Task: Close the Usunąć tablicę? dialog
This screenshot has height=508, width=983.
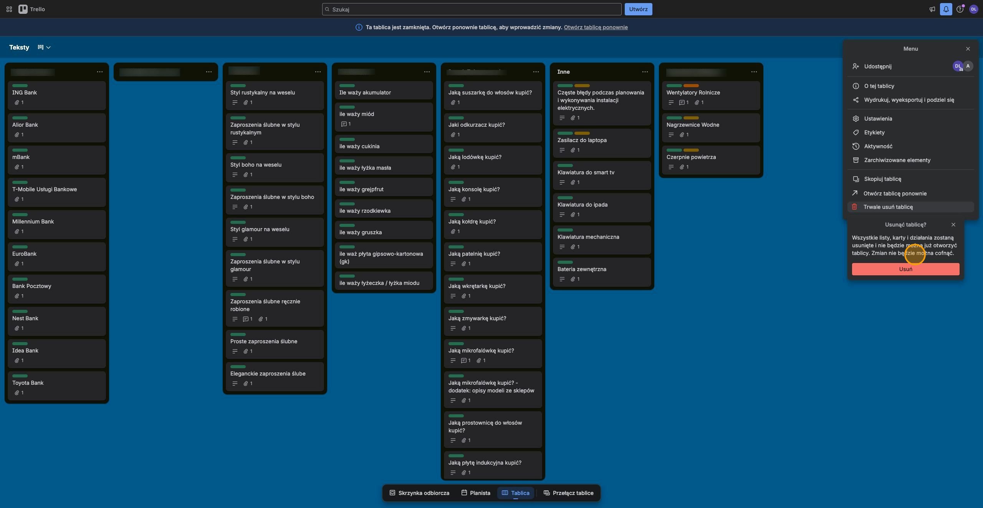Action: (x=953, y=225)
